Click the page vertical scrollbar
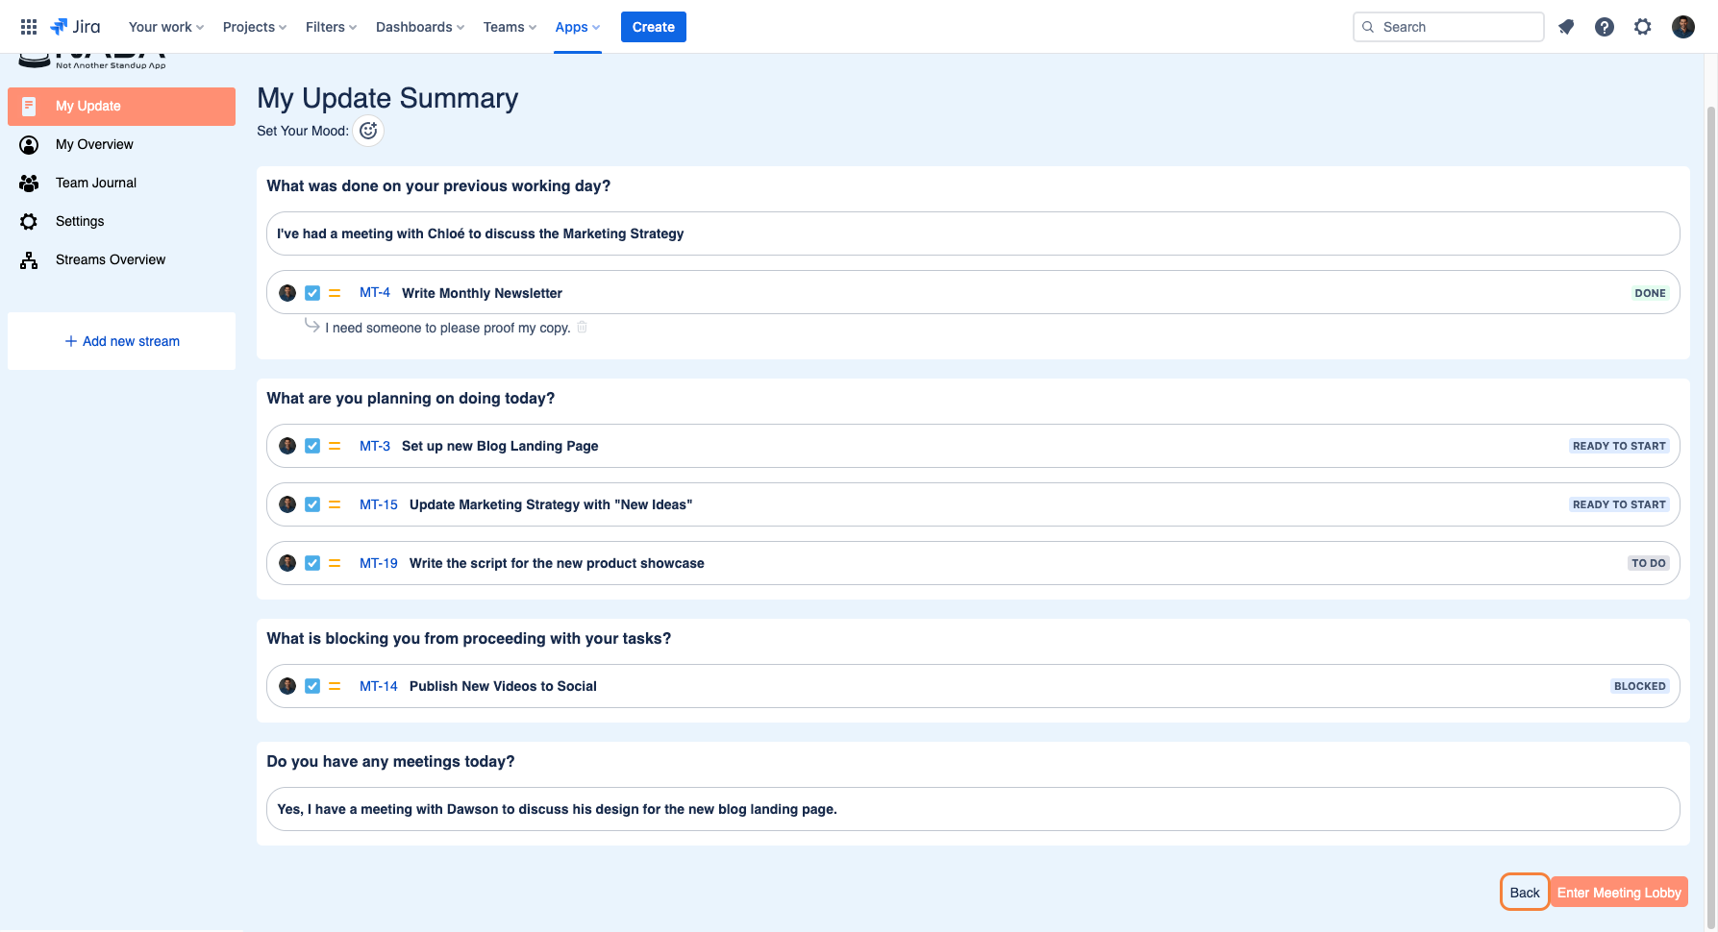 1710,480
